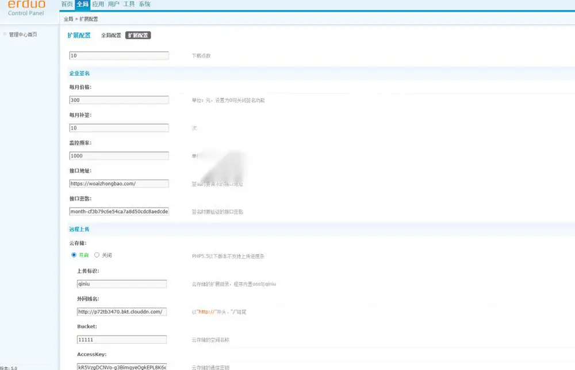The height and width of the screenshot is (370, 575).
Task: Focus the AccessKey input field
Action: 122,367
